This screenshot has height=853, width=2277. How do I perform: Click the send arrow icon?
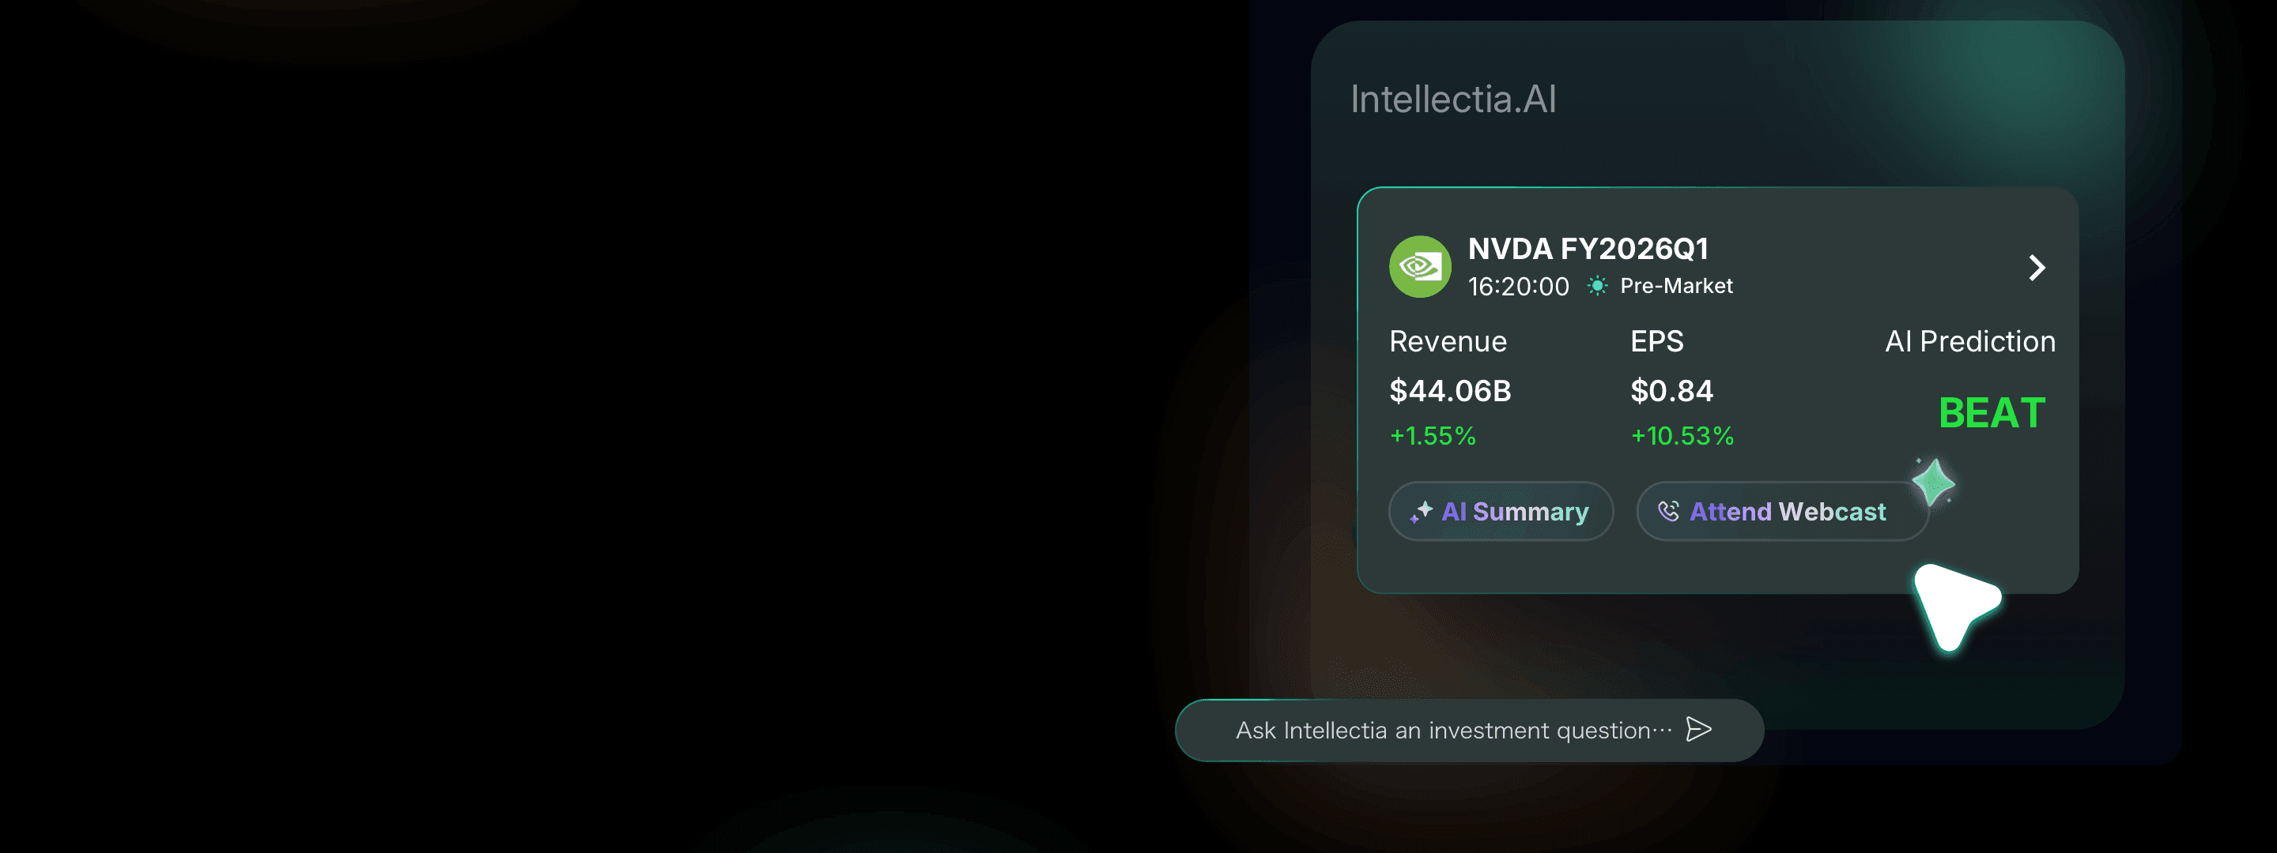click(1699, 729)
